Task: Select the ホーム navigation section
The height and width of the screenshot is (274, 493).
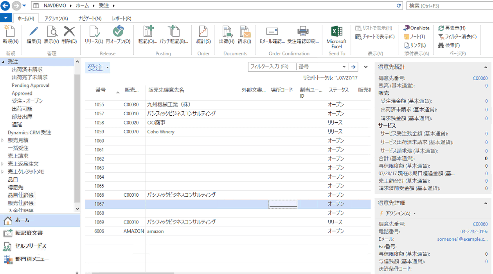Action: 40,220
